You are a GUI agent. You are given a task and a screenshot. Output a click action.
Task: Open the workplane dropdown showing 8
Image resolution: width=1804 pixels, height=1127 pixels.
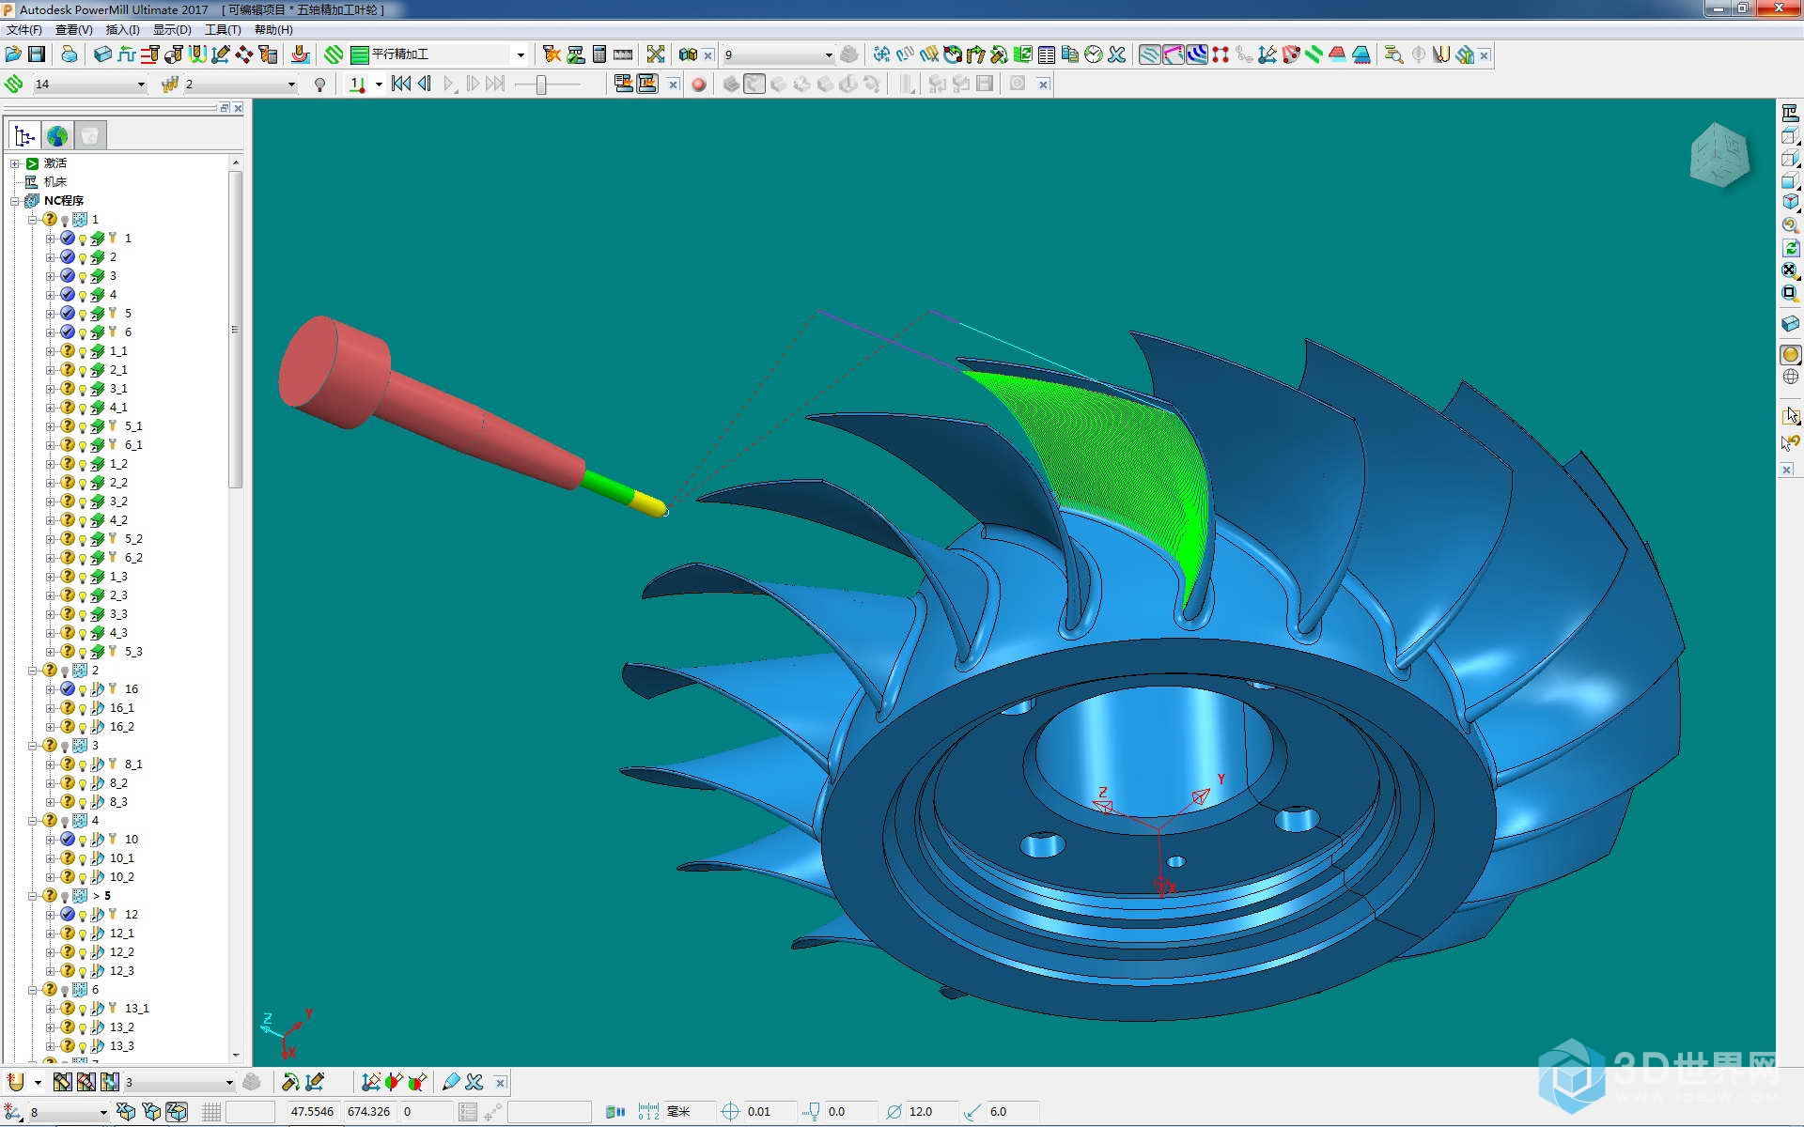coord(103,1112)
